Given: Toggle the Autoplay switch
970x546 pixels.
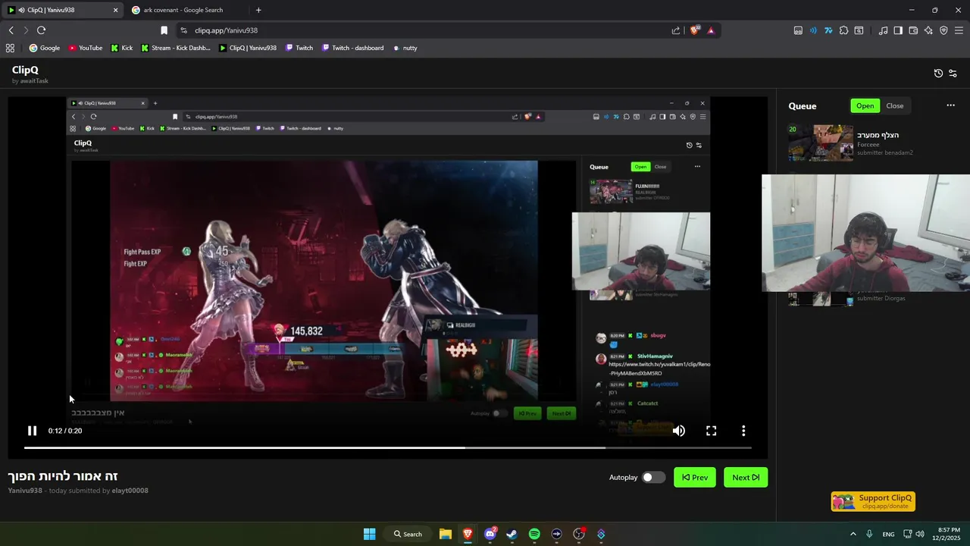Looking at the screenshot, I should [653, 477].
